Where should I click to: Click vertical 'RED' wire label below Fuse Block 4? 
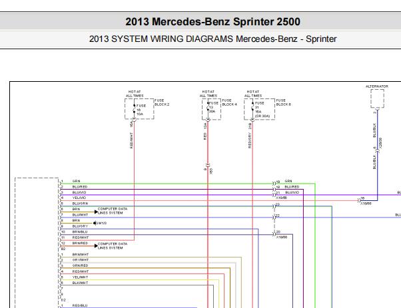[x=205, y=136]
